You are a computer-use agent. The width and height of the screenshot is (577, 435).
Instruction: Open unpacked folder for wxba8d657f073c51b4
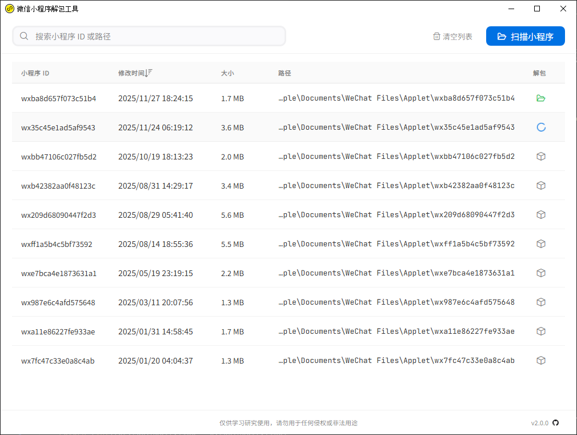click(540, 98)
